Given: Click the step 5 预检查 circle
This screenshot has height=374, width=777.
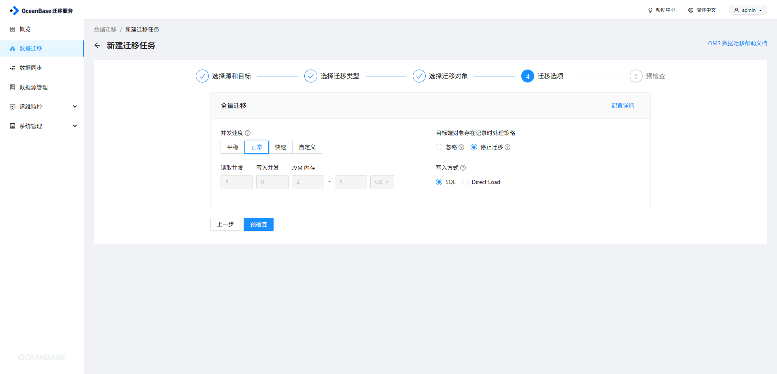Looking at the screenshot, I should (x=636, y=76).
